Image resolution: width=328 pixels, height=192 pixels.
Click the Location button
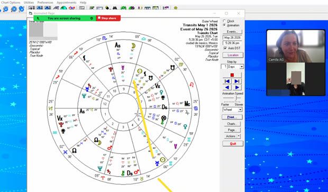(233, 55)
